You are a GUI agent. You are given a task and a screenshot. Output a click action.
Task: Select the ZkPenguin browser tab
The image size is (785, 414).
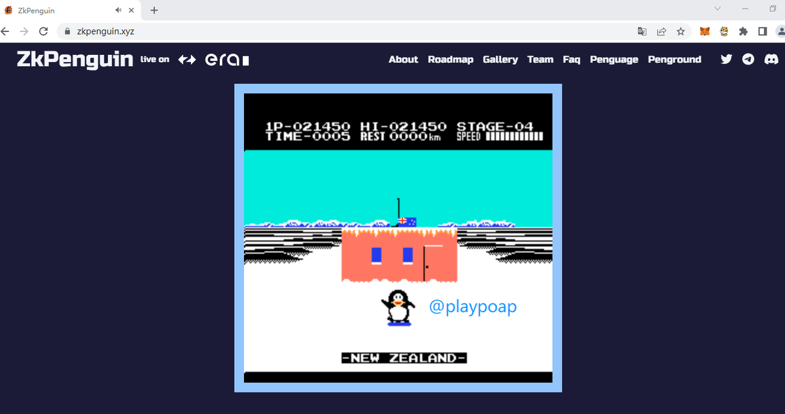click(x=71, y=10)
